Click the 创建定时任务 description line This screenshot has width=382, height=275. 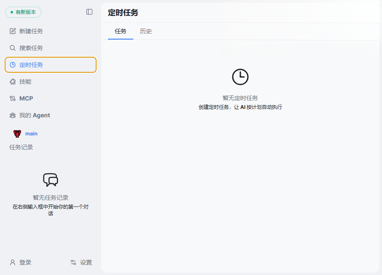coord(240,107)
